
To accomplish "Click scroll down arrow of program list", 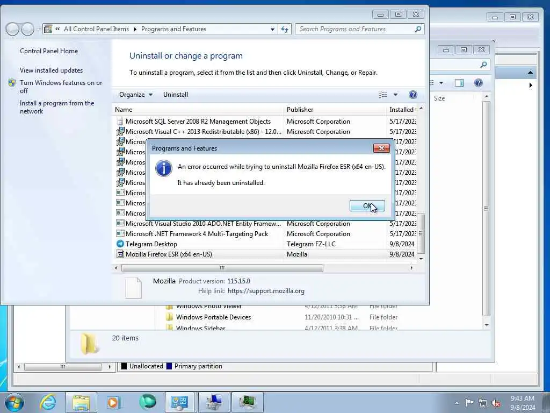I will click(x=421, y=259).
